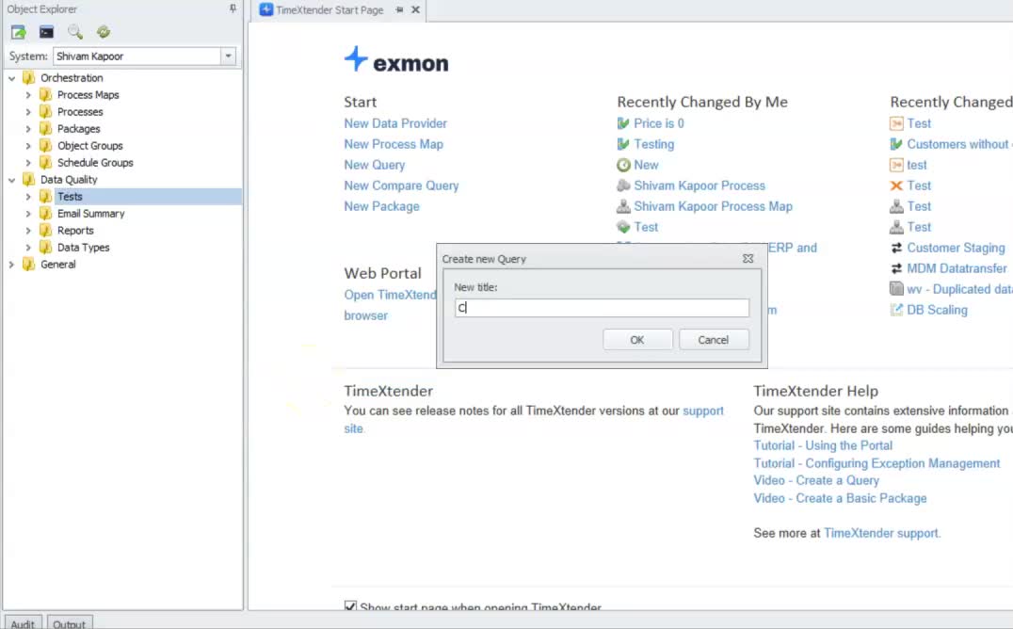This screenshot has height=629, width=1013.
Task: Click the checkmark icon beside Price is 0
Action: 623,123
